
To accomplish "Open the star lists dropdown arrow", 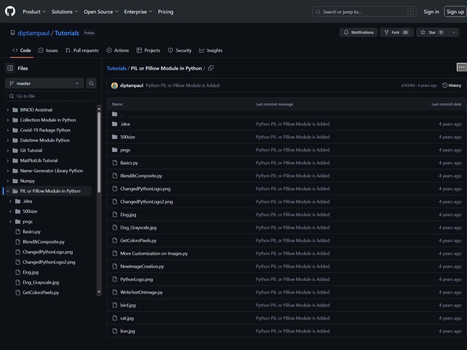I will point(454,32).
